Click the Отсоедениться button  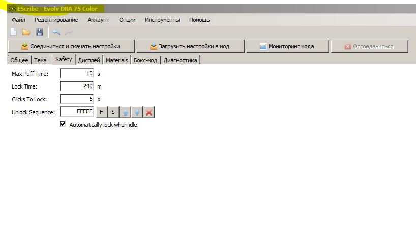pyautogui.click(x=370, y=46)
